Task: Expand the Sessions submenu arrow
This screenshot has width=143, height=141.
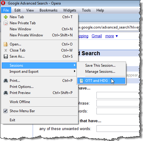Action: point(75,65)
